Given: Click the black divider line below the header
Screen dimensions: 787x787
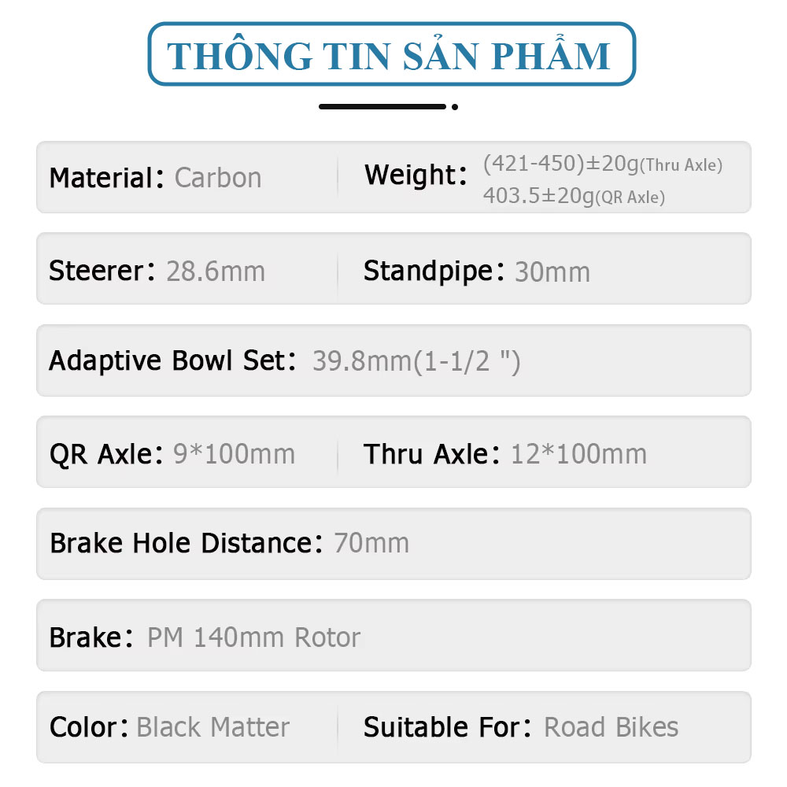Looking at the screenshot, I should [383, 106].
